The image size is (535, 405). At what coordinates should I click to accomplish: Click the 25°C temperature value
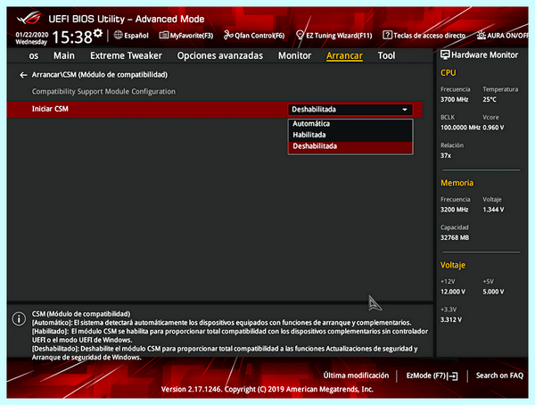pos(490,100)
